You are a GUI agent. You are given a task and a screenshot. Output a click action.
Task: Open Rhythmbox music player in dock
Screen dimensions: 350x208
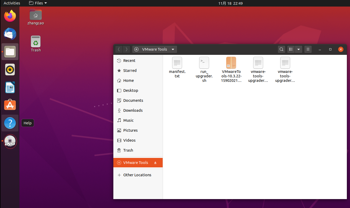[x=10, y=70]
